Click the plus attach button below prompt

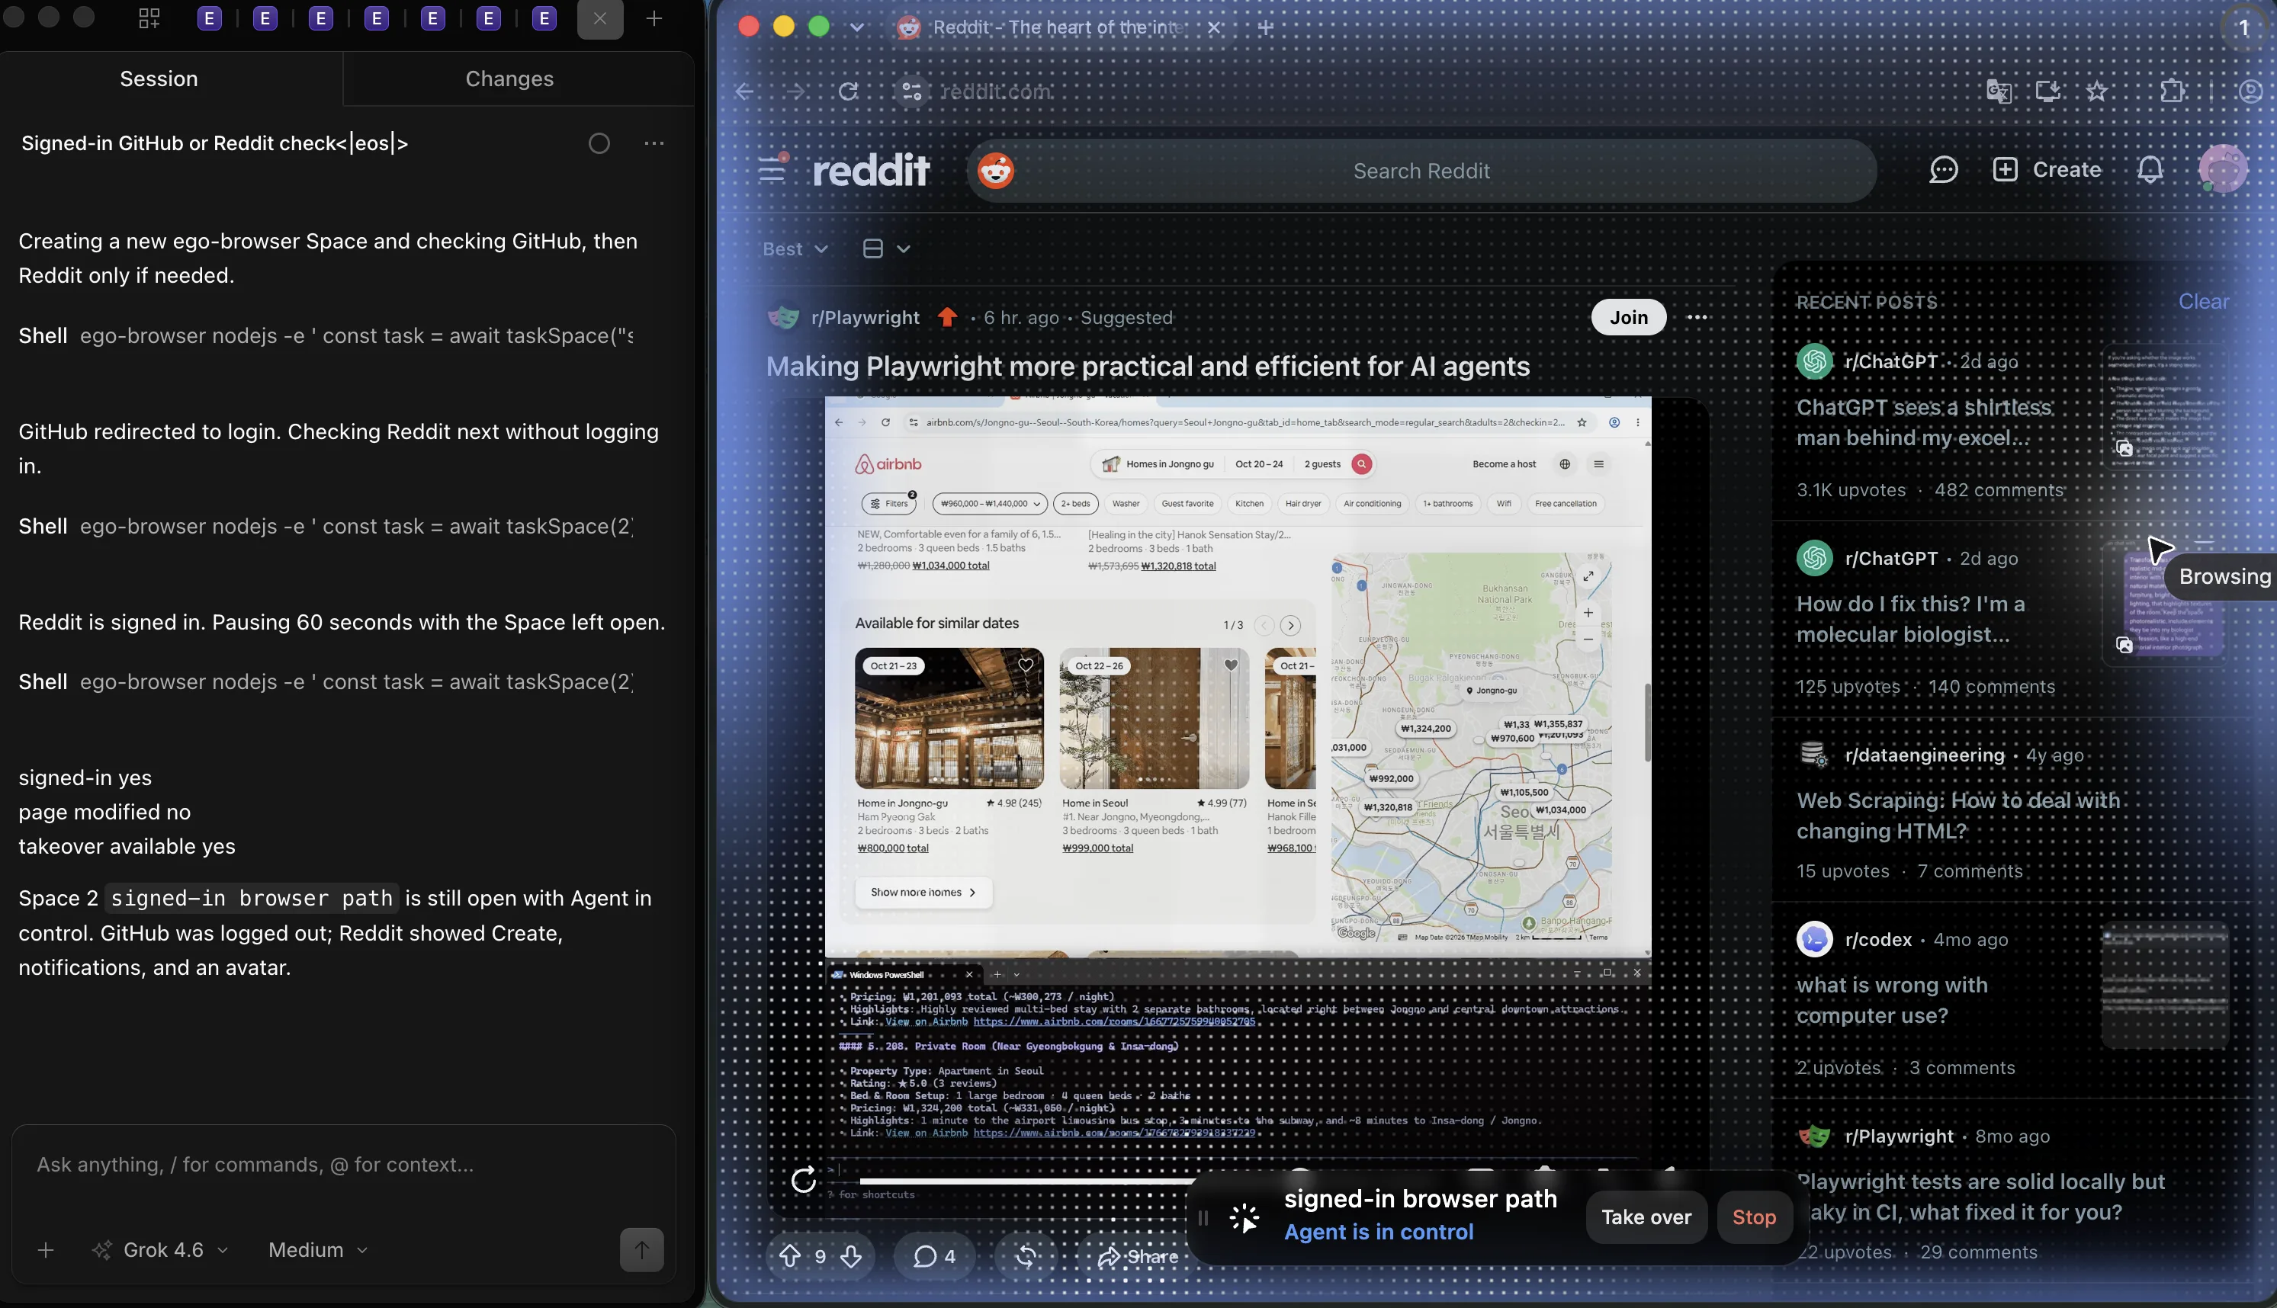pyautogui.click(x=46, y=1249)
